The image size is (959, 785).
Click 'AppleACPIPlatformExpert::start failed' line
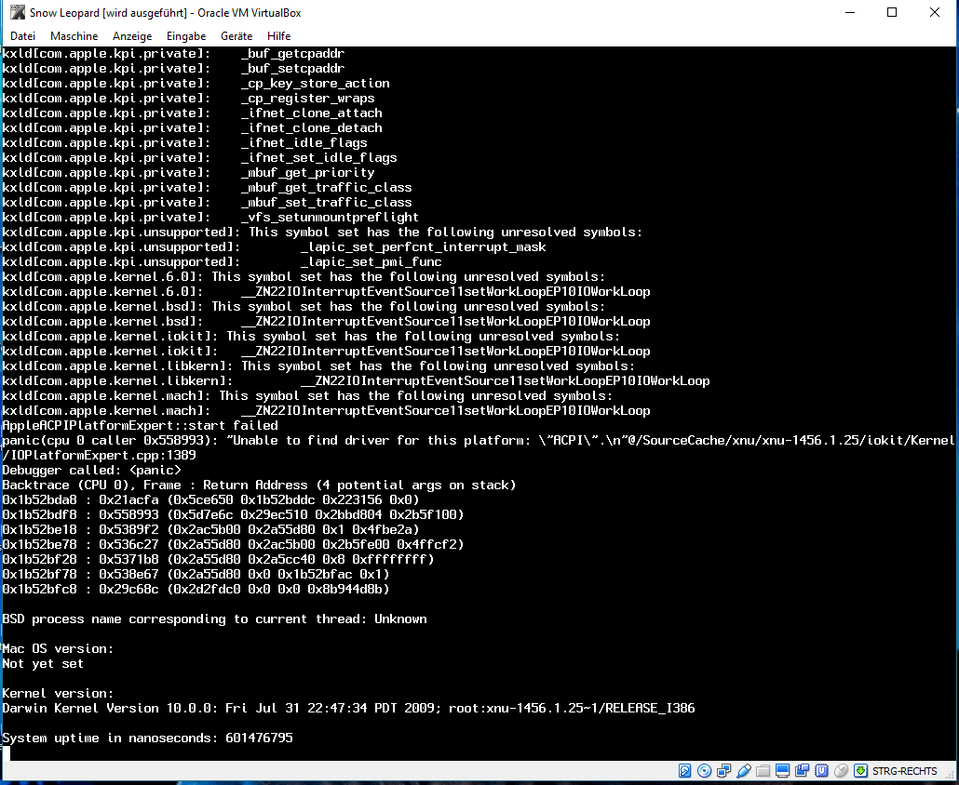140,425
